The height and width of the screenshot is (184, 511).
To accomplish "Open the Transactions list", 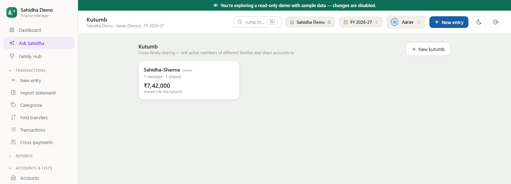I will click(39, 130).
